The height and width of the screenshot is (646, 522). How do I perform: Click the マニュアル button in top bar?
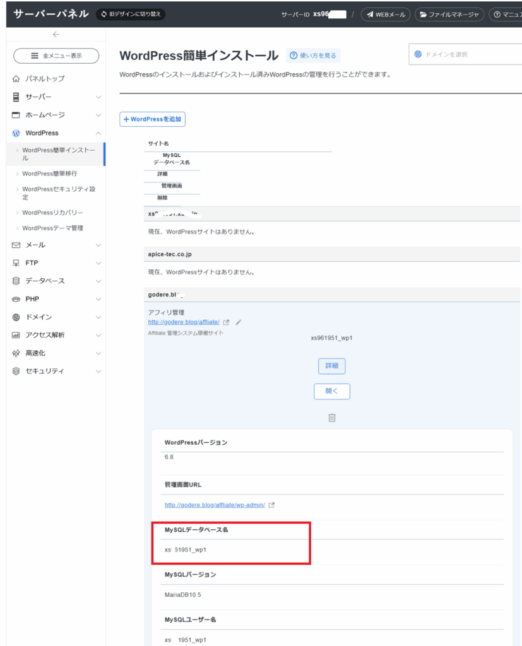click(506, 15)
